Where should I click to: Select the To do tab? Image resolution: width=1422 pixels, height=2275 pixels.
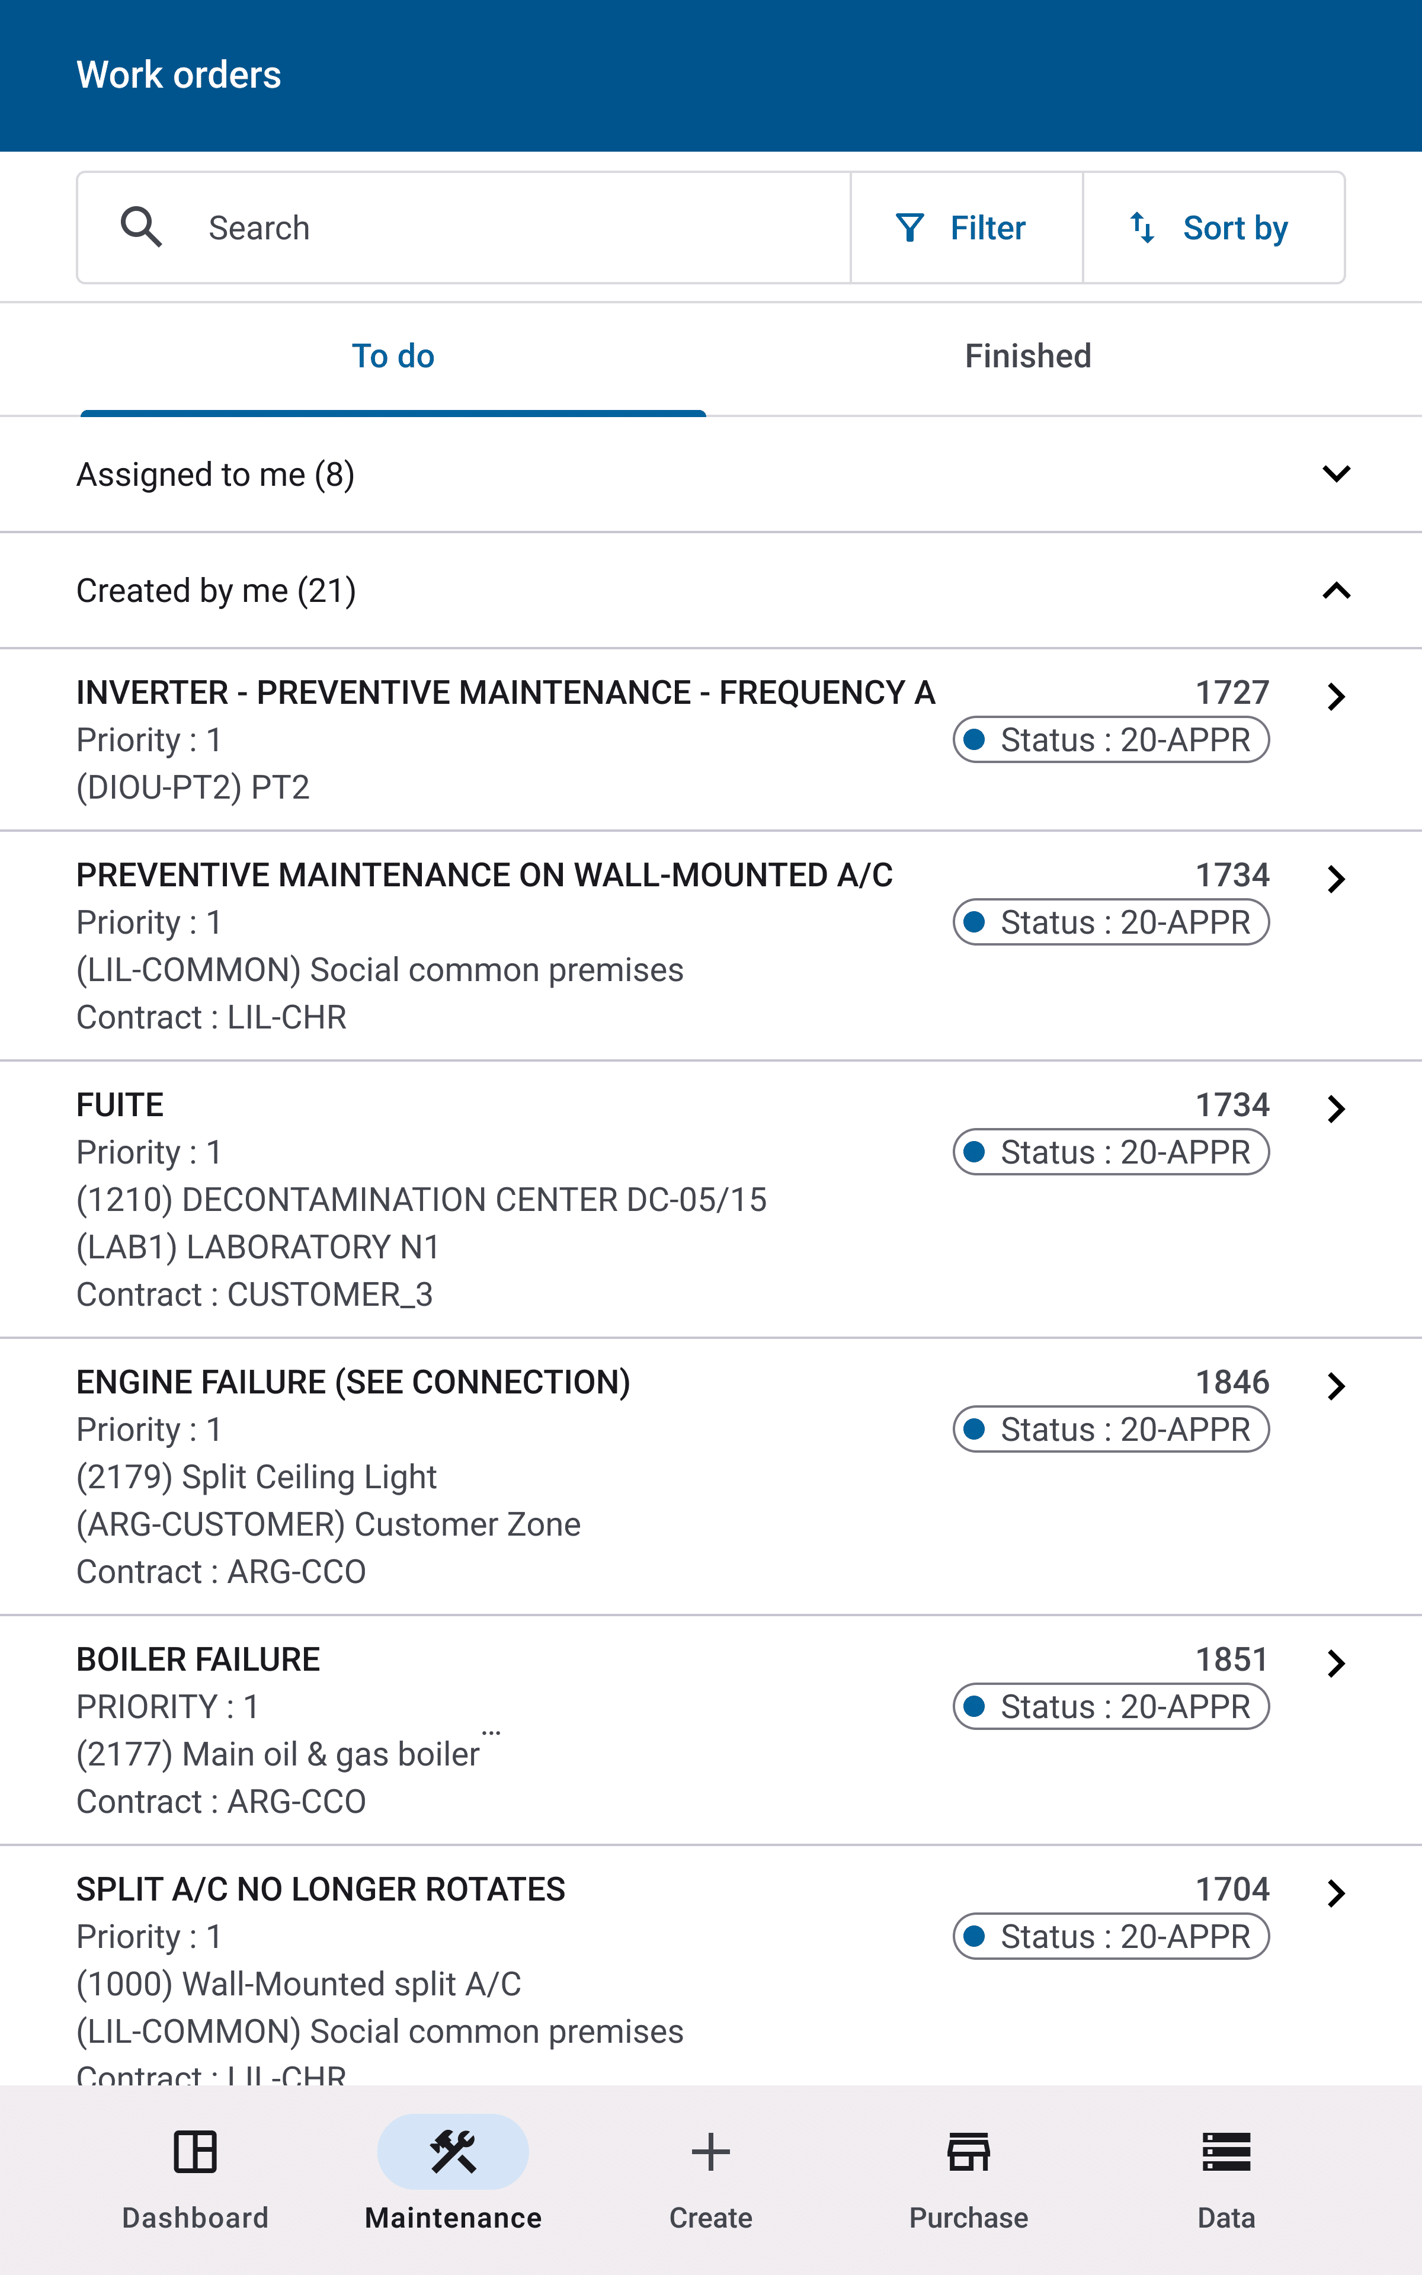click(x=393, y=356)
